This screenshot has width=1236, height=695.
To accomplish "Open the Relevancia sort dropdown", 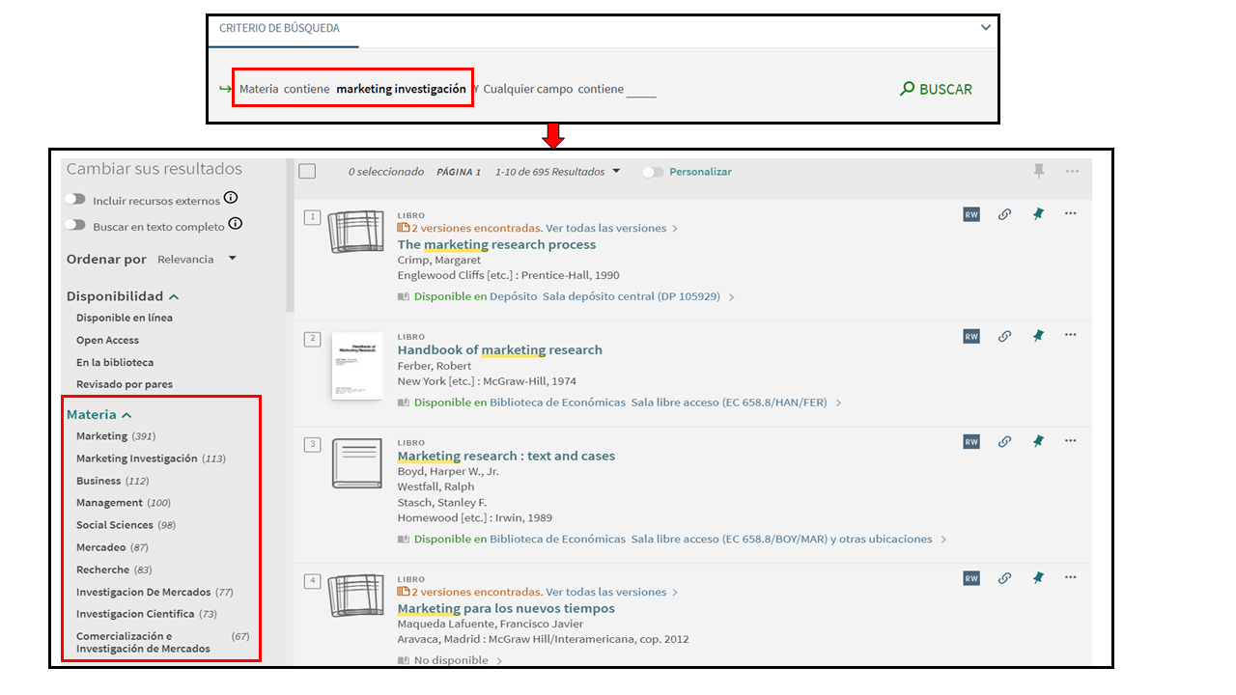I will click(x=197, y=259).
